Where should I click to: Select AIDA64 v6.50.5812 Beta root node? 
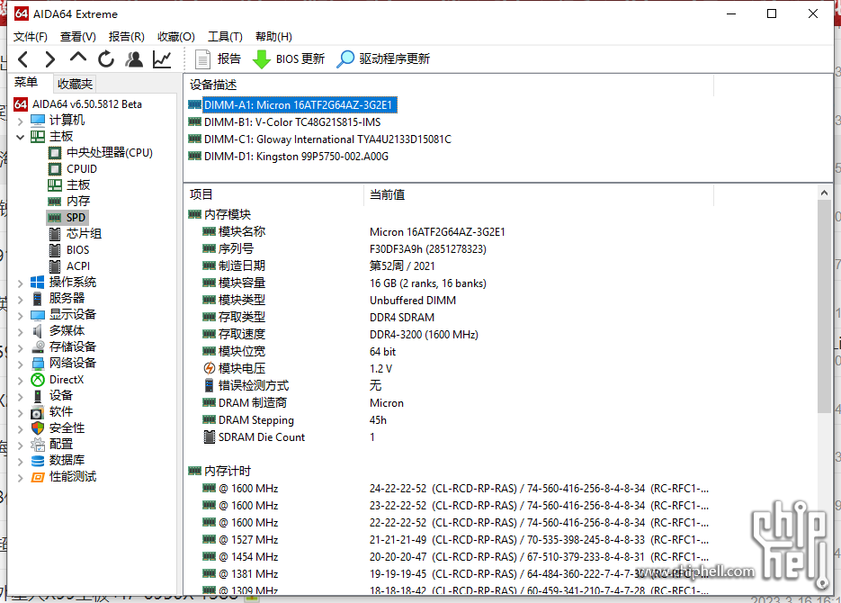click(87, 104)
